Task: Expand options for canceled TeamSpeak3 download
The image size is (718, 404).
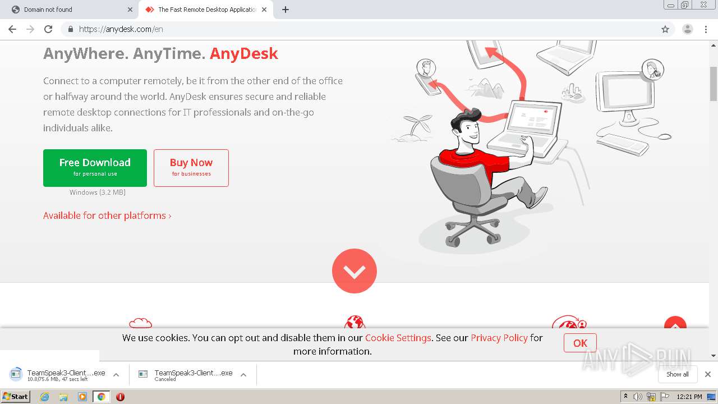Action: (243, 375)
